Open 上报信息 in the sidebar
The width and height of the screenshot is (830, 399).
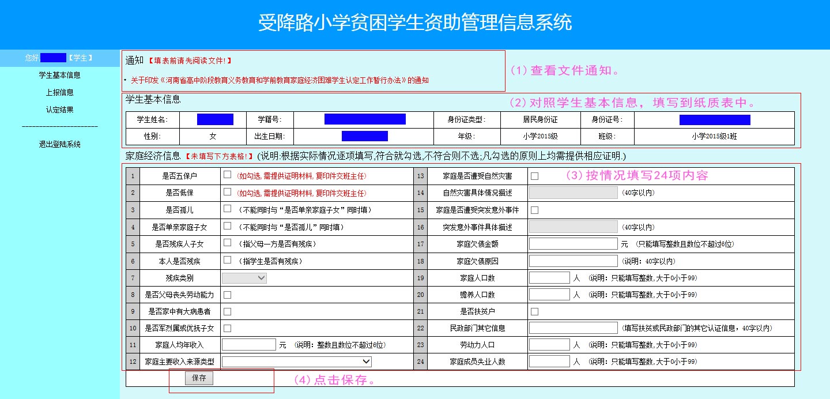point(59,92)
